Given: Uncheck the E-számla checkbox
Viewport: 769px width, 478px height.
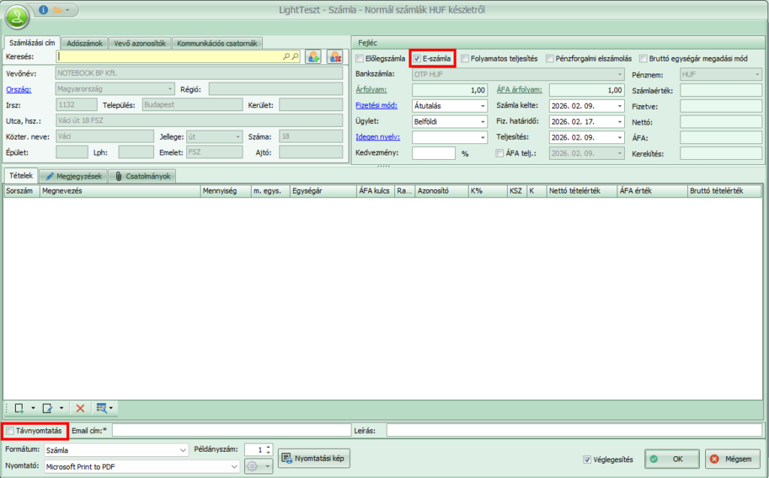Looking at the screenshot, I should coord(417,58).
